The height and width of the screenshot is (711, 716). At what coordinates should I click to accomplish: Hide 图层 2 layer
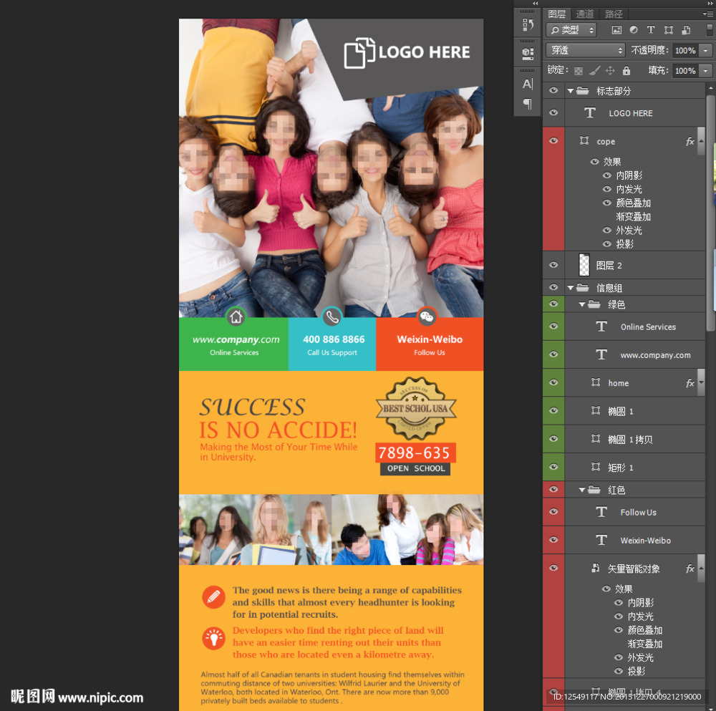[x=553, y=265]
